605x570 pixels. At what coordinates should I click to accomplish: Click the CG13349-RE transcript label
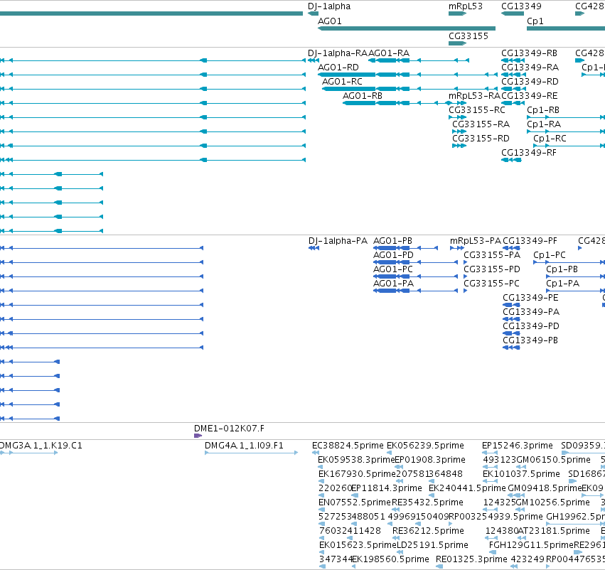coord(529,96)
